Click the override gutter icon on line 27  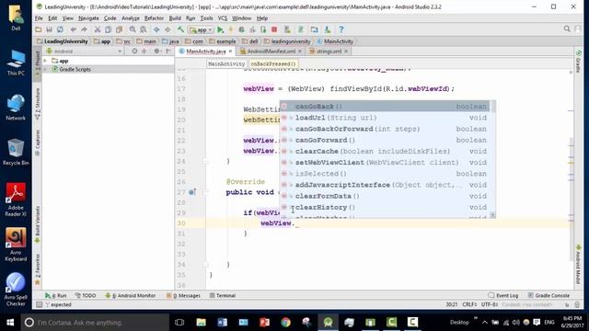click(x=192, y=192)
